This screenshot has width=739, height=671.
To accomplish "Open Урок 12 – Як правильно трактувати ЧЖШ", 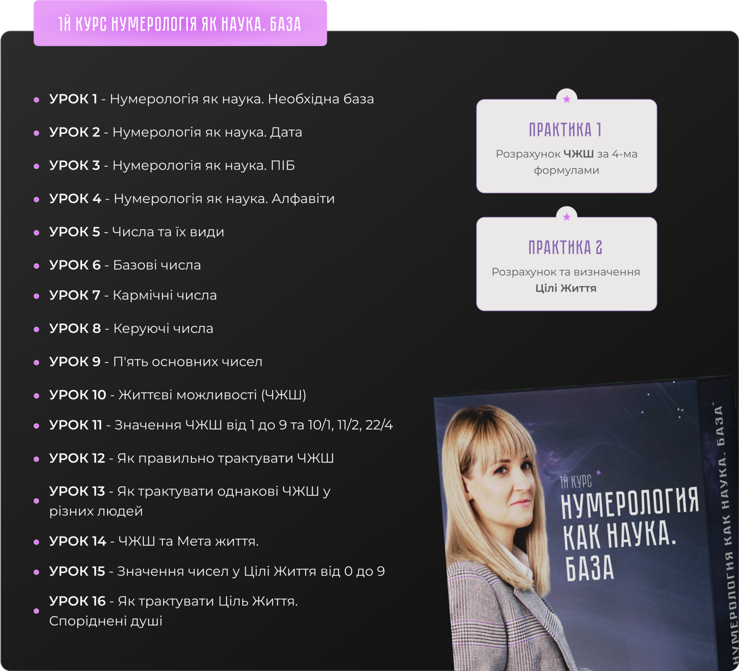I will pyautogui.click(x=191, y=458).
